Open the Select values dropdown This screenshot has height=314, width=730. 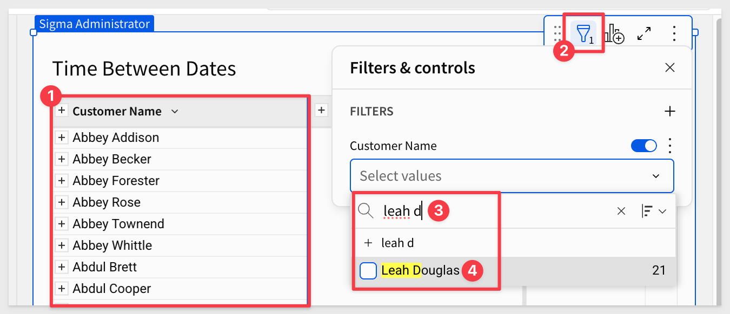(x=512, y=176)
